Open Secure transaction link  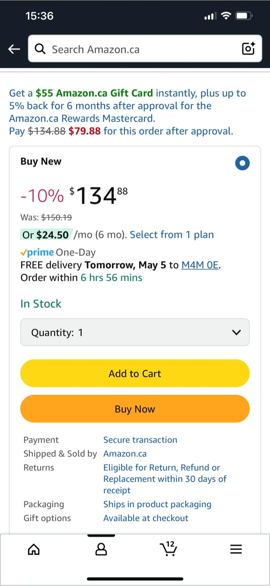tap(140, 440)
